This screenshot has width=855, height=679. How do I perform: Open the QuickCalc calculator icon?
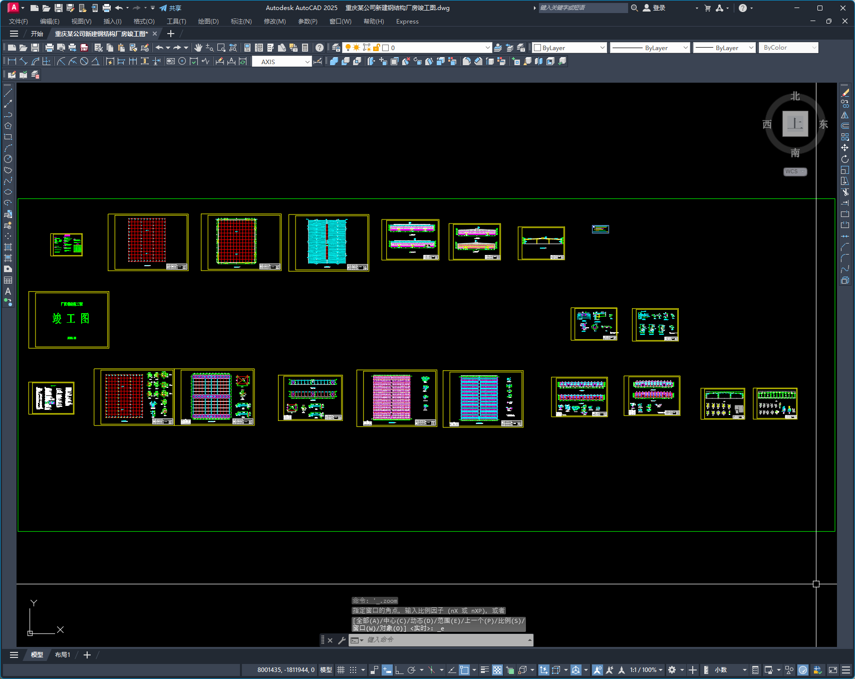pyautogui.click(x=305, y=48)
